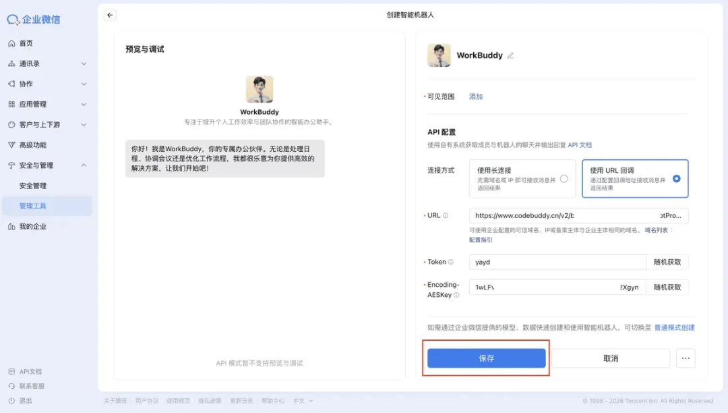728x413 pixels.
Task: Open 用户协议 footer link
Action: click(x=147, y=400)
